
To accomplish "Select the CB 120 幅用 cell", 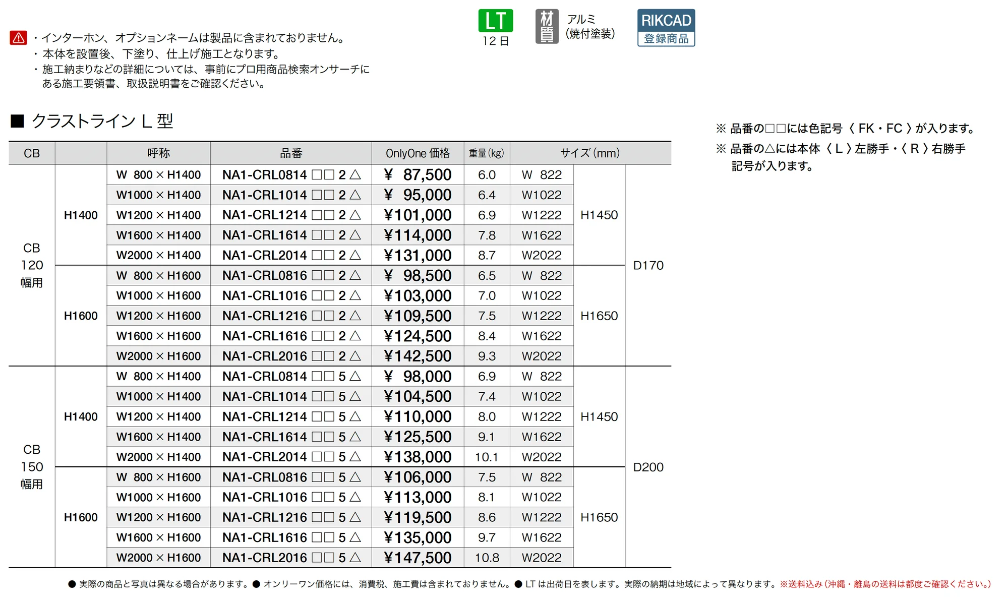I will pos(32,265).
